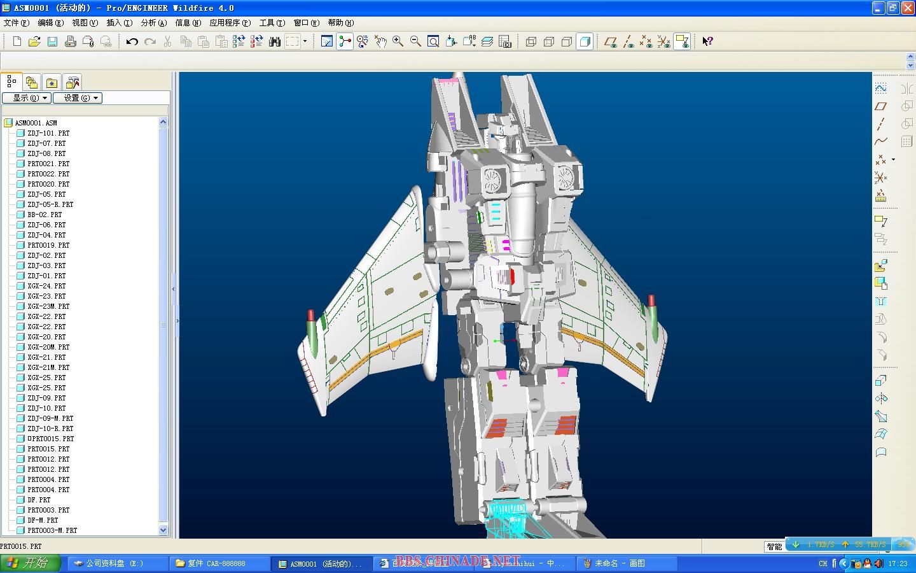Click the Datum Plane tool icon
Viewport: 916px width, 573px height.
click(x=881, y=106)
